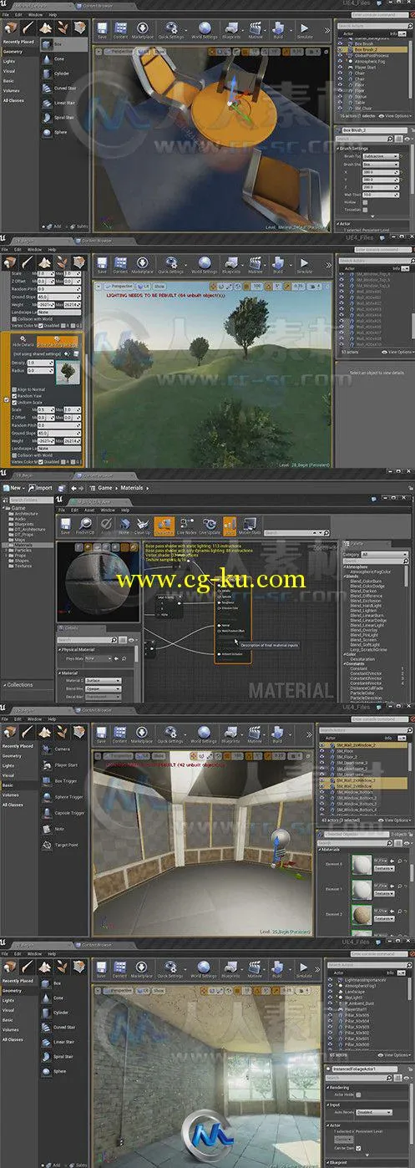The image size is (415, 1168).
Task: Click the Mobile Stats icon in material editor
Action: click(x=250, y=526)
